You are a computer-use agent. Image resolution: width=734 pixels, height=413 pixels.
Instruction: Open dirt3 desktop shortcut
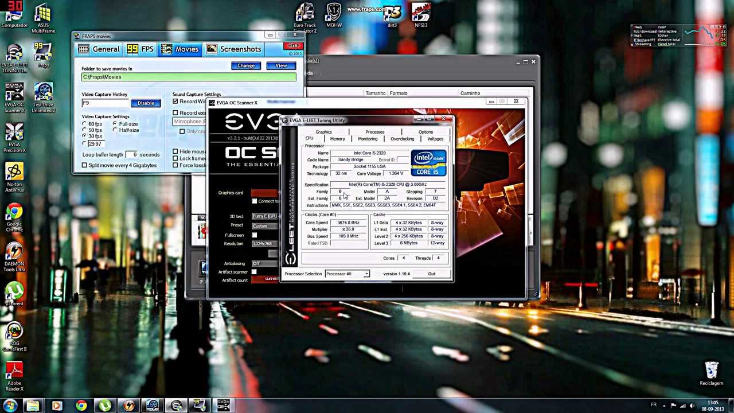point(392,16)
